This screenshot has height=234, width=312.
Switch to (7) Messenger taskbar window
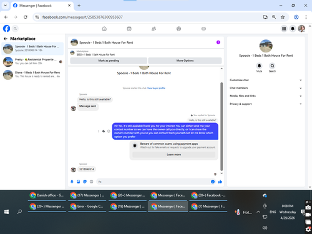pos(208,207)
